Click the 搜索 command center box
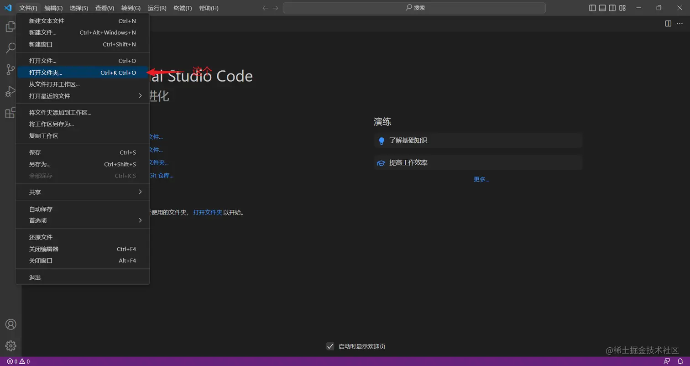Image resolution: width=690 pixels, height=366 pixels. click(x=414, y=8)
